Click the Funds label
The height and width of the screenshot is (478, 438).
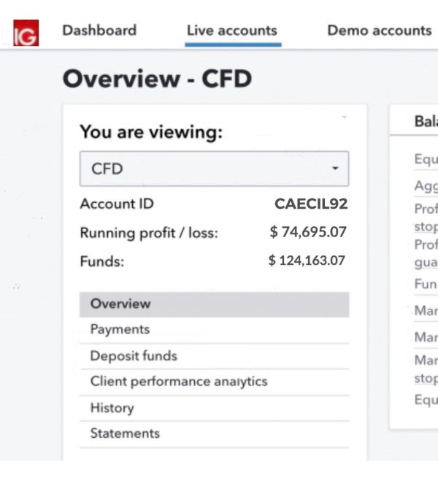[x=102, y=261]
